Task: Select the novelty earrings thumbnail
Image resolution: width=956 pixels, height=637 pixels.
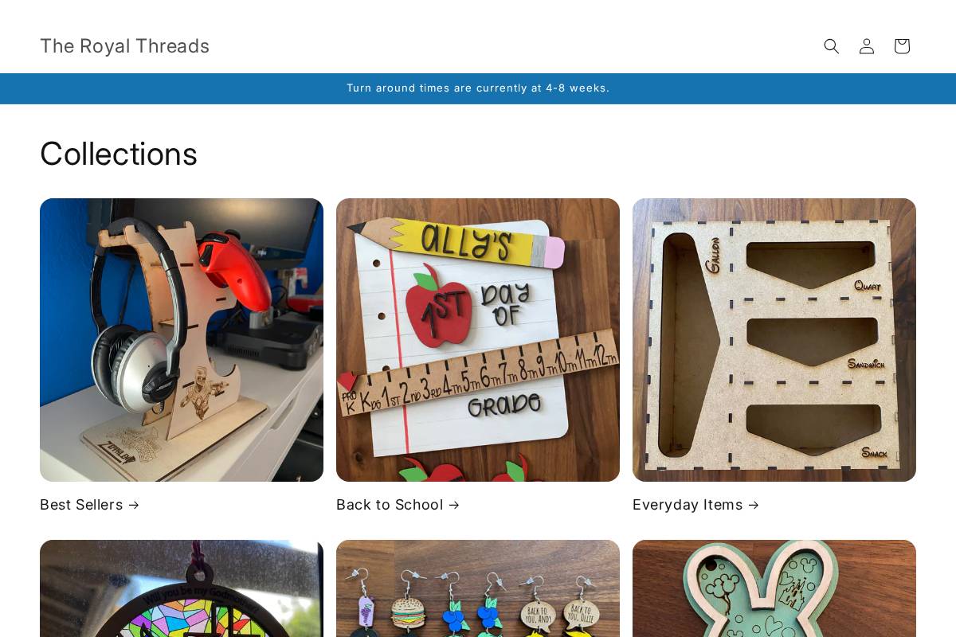Action: [x=478, y=588]
